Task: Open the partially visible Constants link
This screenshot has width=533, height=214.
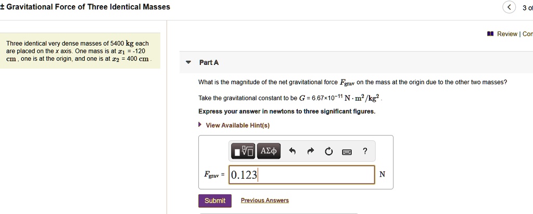Action: click(x=527, y=34)
